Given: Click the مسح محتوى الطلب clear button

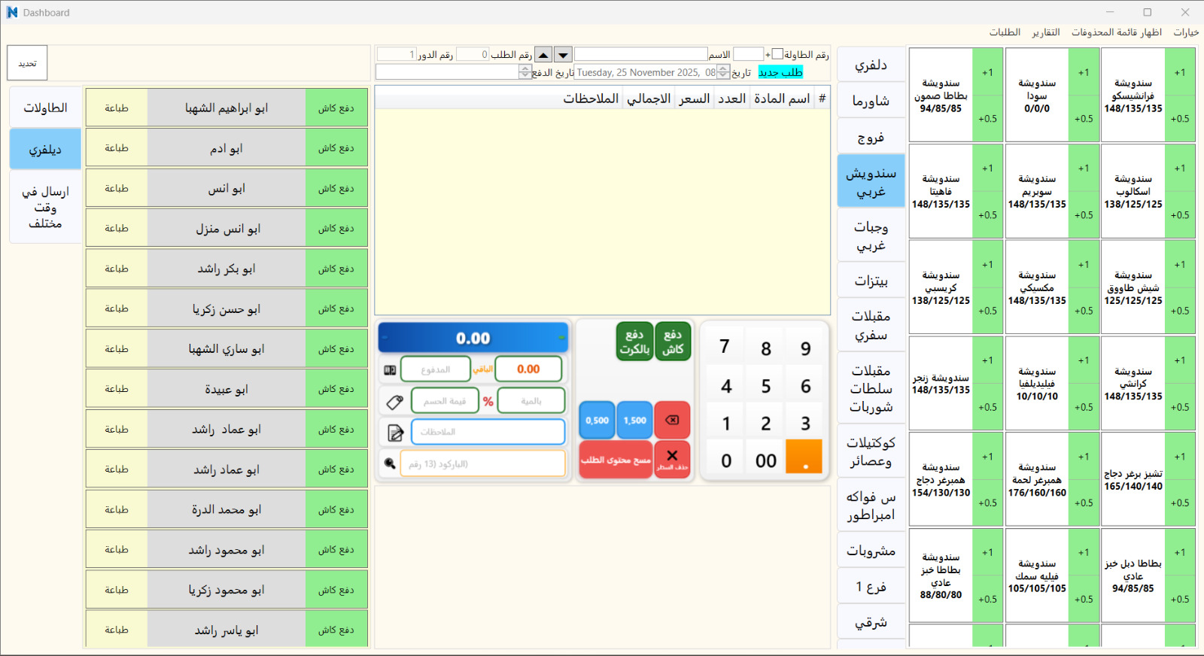Looking at the screenshot, I should (616, 459).
